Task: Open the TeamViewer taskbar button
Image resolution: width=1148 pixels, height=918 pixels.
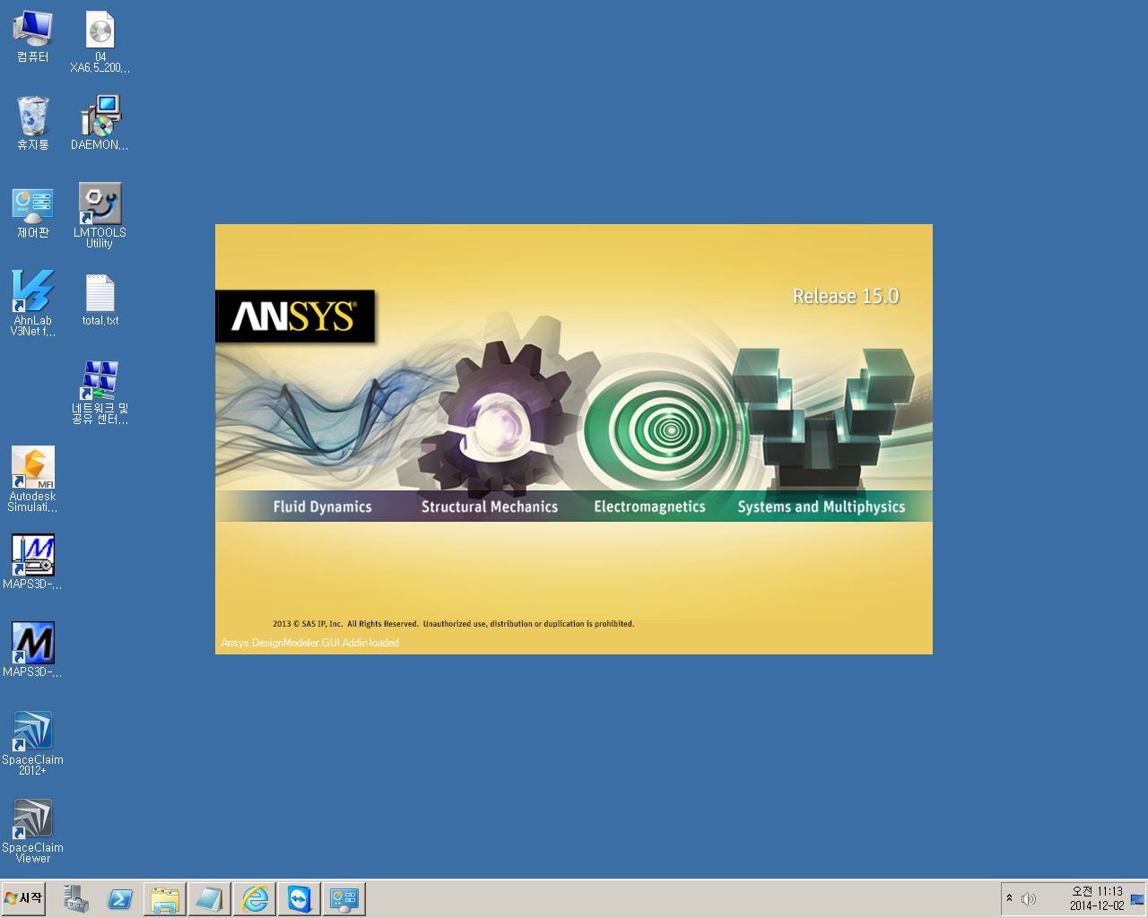Action: 300,898
